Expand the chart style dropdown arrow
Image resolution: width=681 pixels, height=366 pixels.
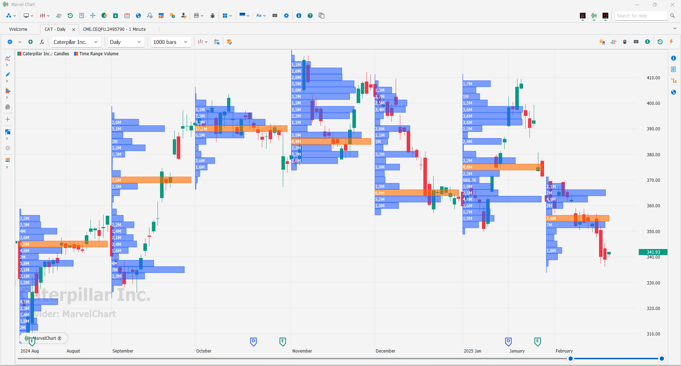coord(206,42)
